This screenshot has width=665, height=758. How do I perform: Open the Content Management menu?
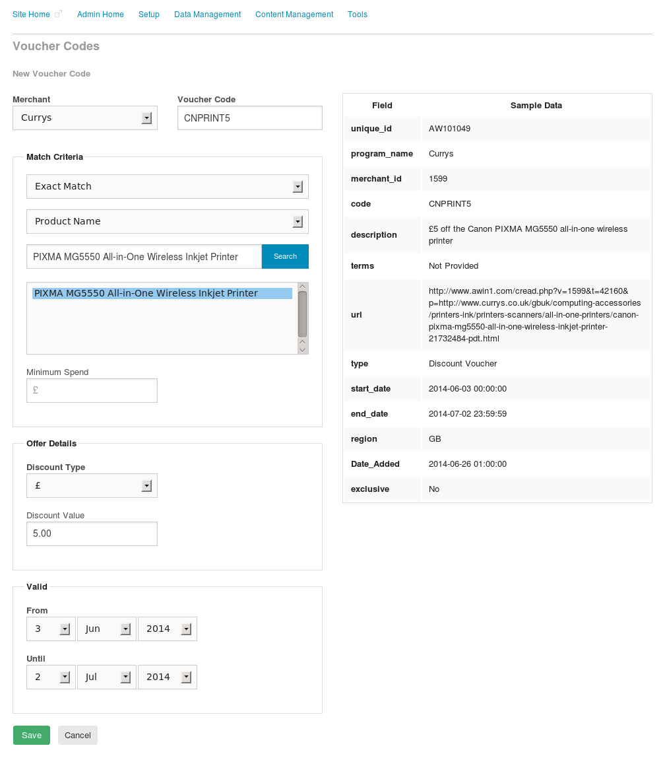[x=294, y=15]
